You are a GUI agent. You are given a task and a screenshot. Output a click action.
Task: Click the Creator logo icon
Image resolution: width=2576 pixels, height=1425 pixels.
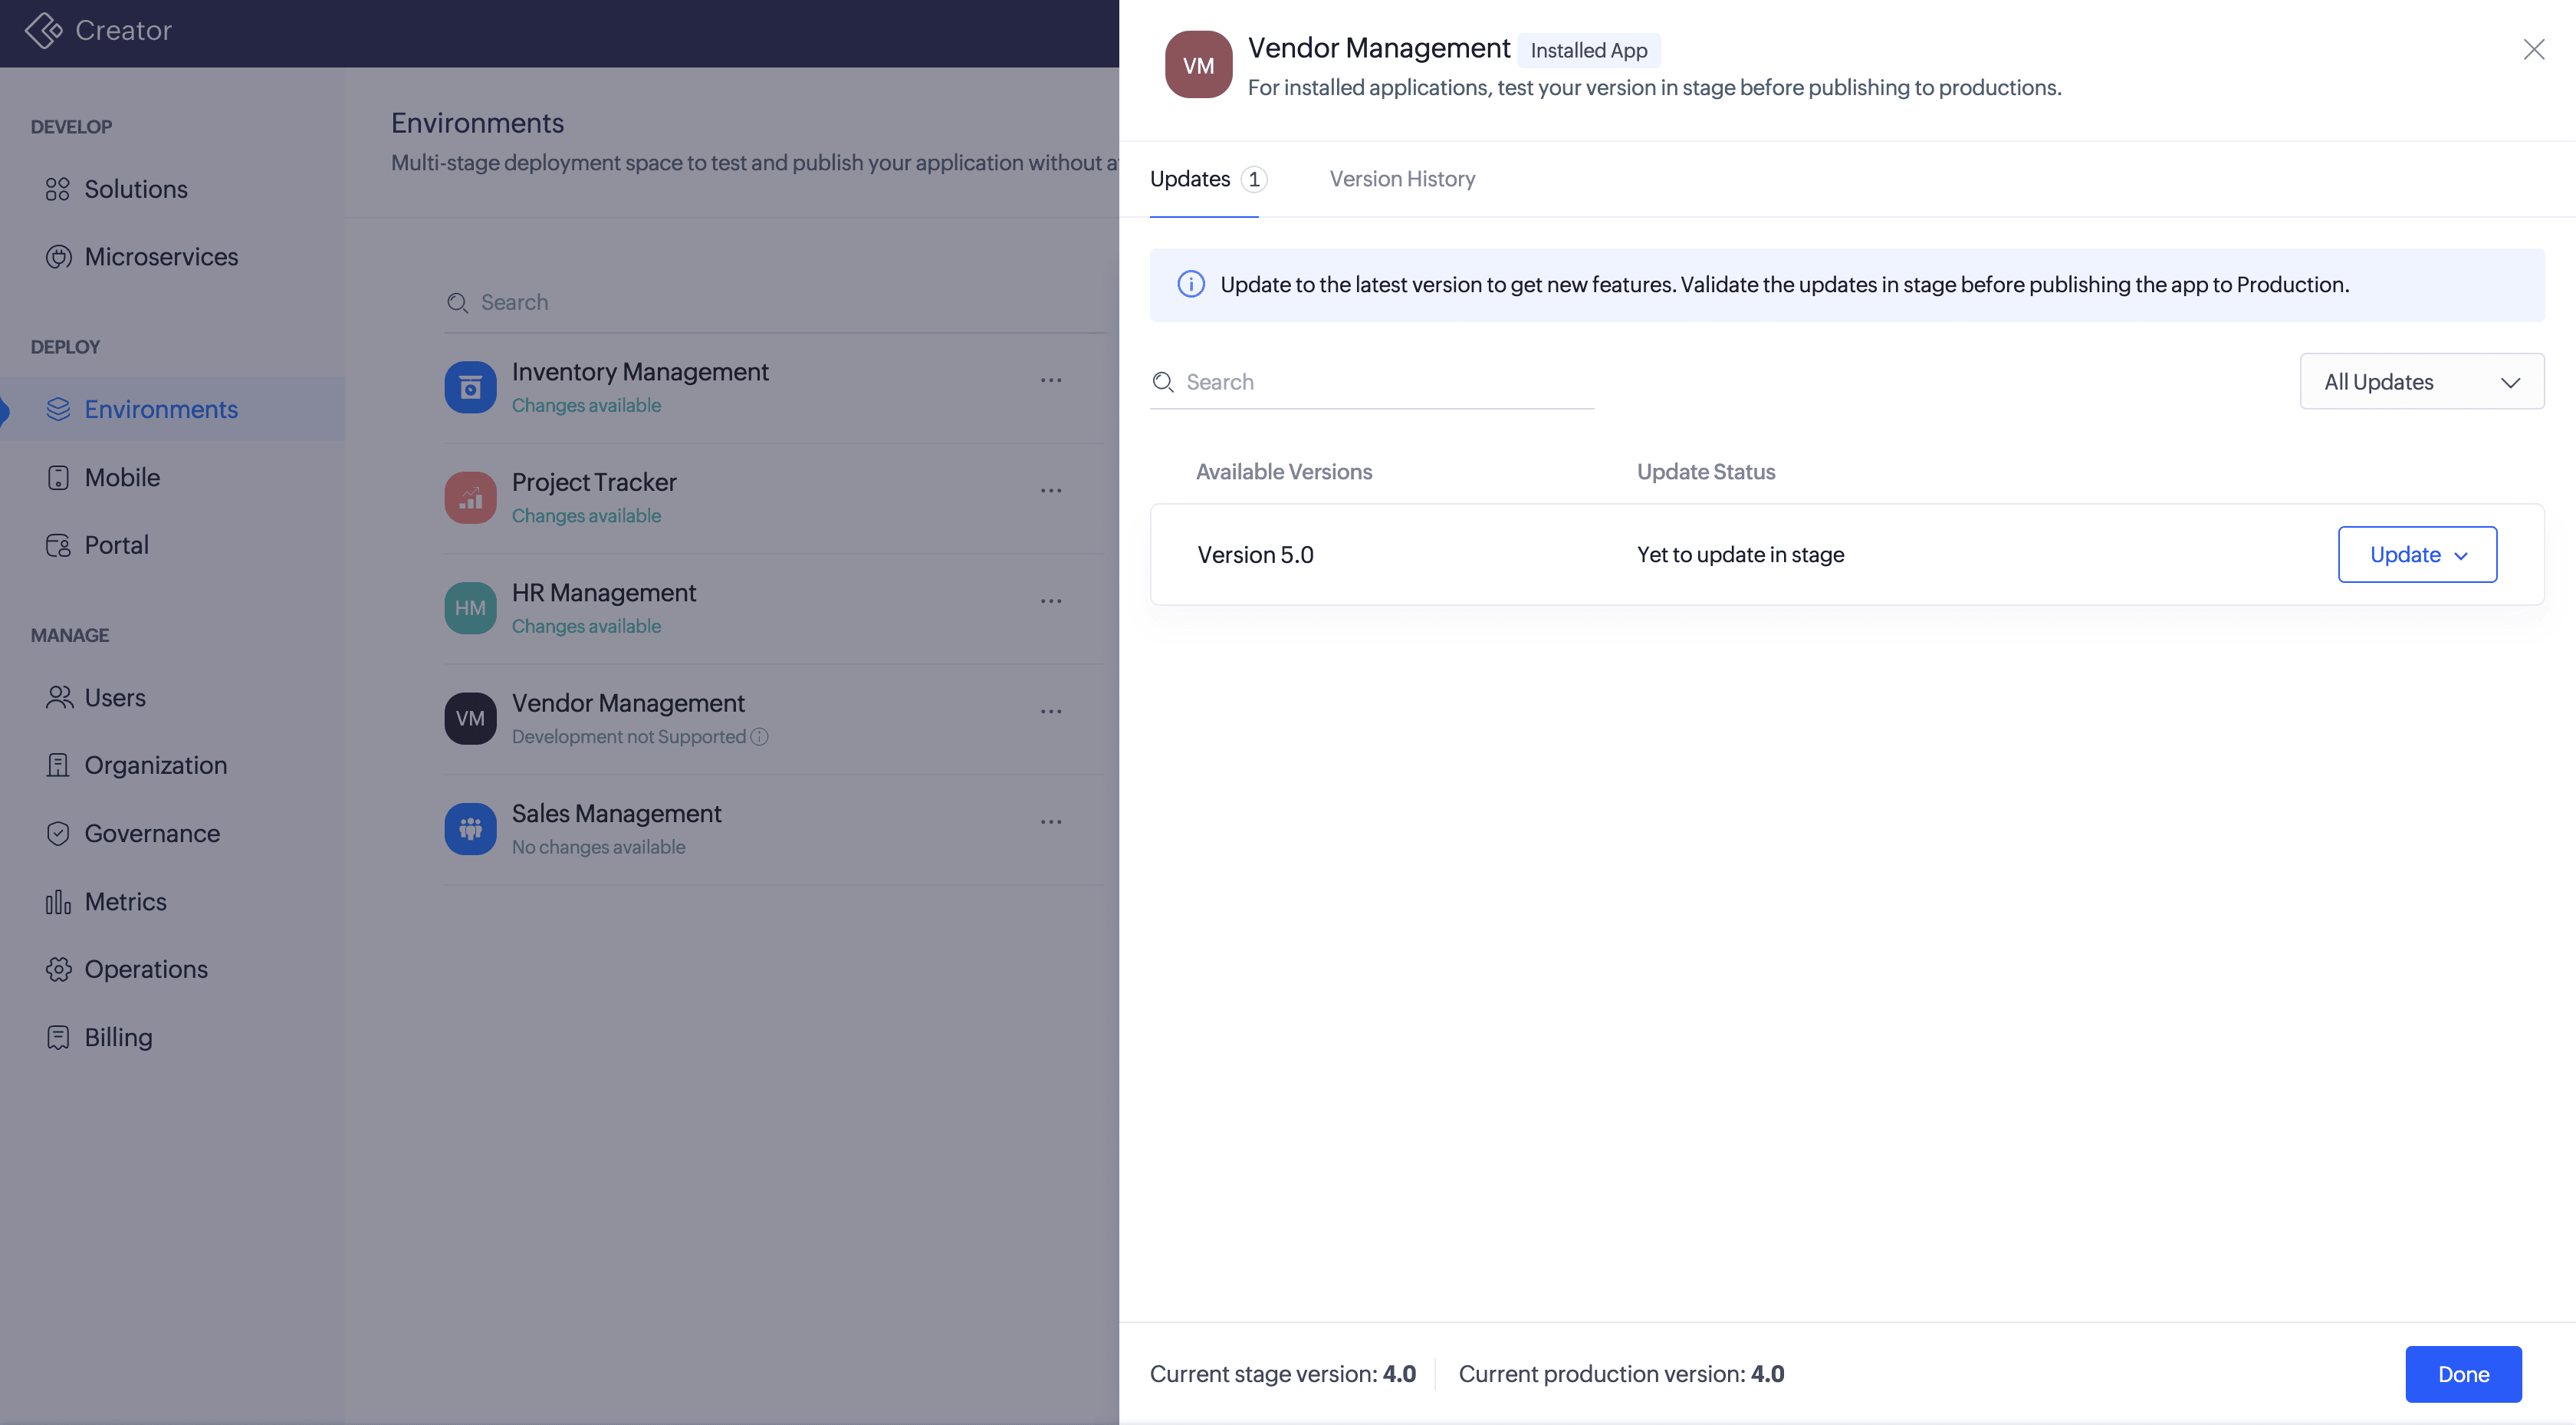(x=43, y=30)
